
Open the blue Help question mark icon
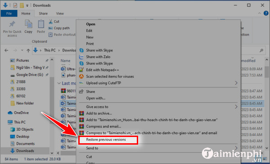point(266,13)
